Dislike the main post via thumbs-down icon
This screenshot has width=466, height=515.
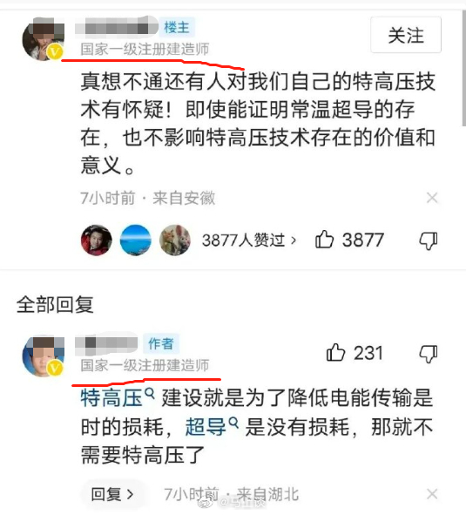429,241
